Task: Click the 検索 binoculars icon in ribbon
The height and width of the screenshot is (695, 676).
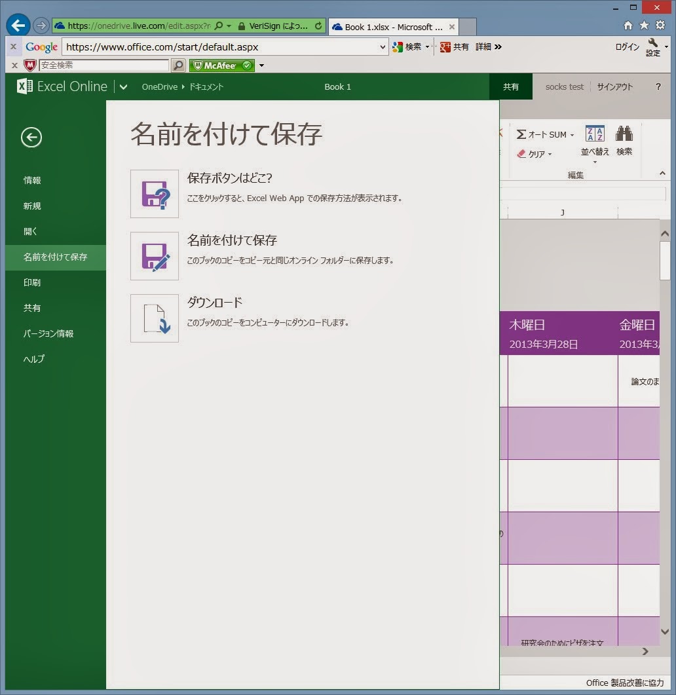Action: pyautogui.click(x=624, y=134)
